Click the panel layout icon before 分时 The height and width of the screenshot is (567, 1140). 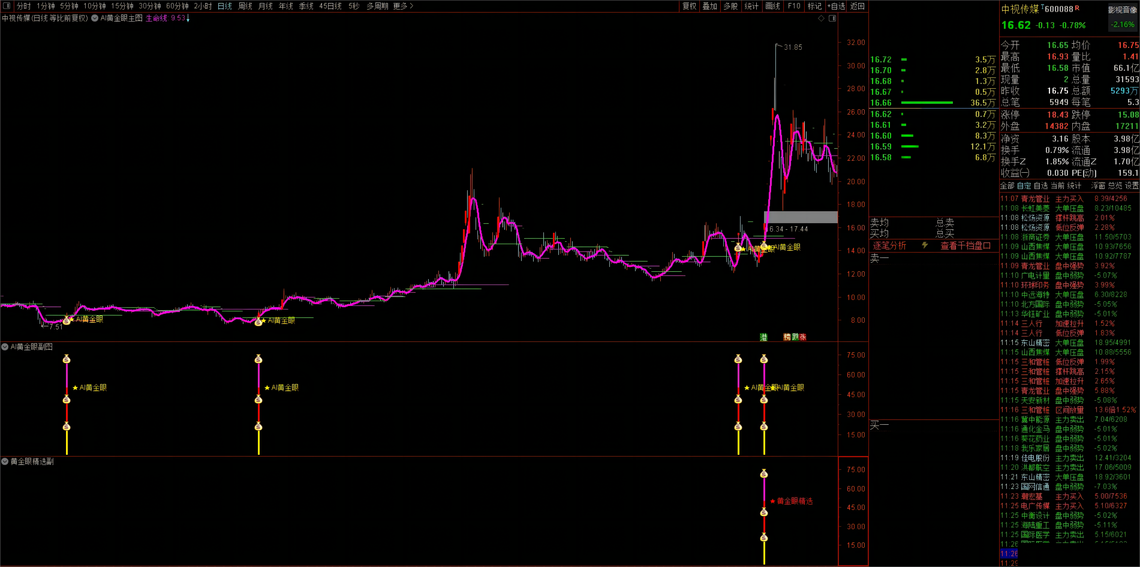click(7, 6)
